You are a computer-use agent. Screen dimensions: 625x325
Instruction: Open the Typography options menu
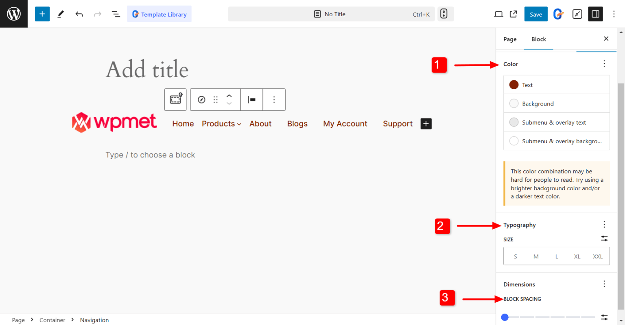604,224
